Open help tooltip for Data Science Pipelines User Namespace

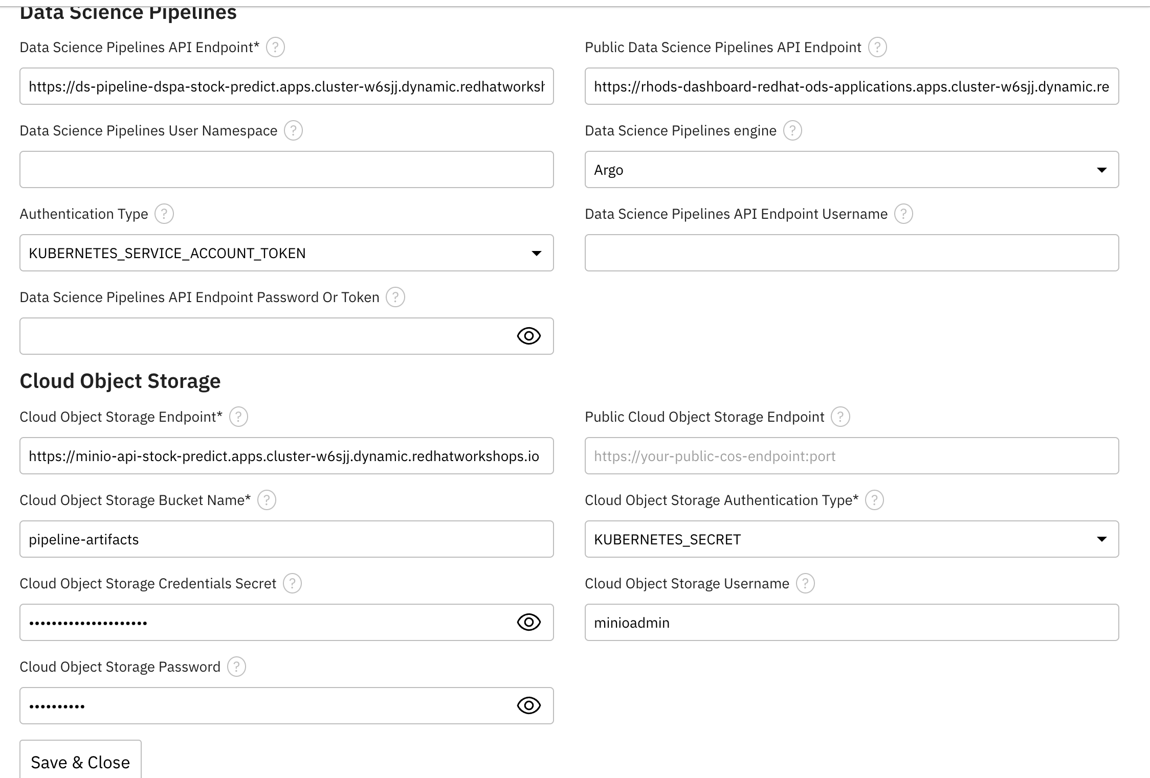click(293, 130)
